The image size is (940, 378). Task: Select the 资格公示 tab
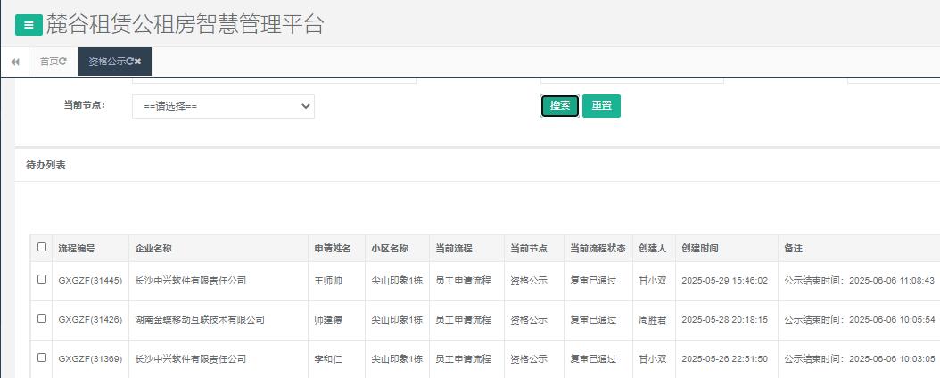pos(106,62)
